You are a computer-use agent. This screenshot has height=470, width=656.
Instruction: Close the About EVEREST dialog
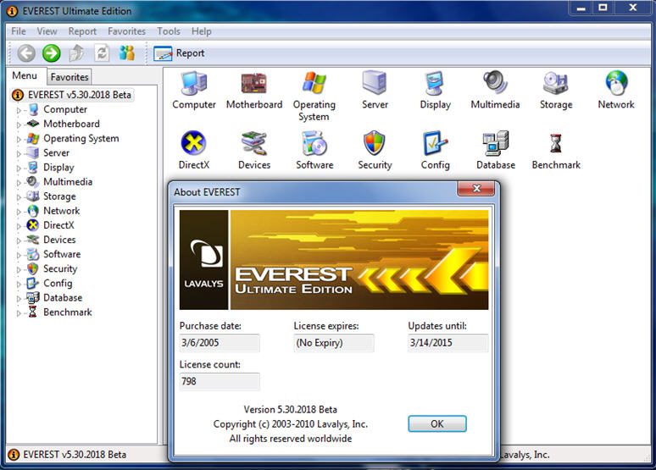coord(476,189)
